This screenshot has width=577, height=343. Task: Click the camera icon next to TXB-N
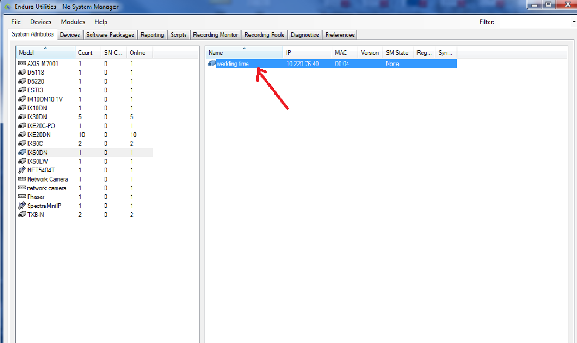click(23, 214)
